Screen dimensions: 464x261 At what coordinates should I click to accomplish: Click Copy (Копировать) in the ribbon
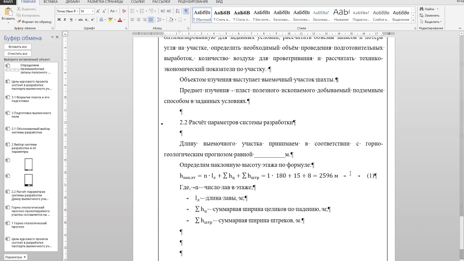point(28,15)
